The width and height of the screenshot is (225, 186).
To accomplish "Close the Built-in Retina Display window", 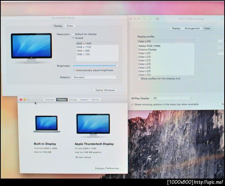I will point(131,19).
